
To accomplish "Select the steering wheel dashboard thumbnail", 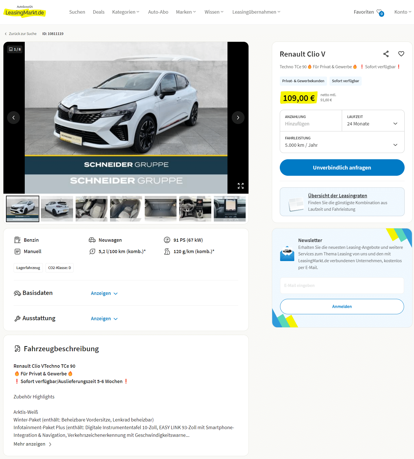I will 195,209.
